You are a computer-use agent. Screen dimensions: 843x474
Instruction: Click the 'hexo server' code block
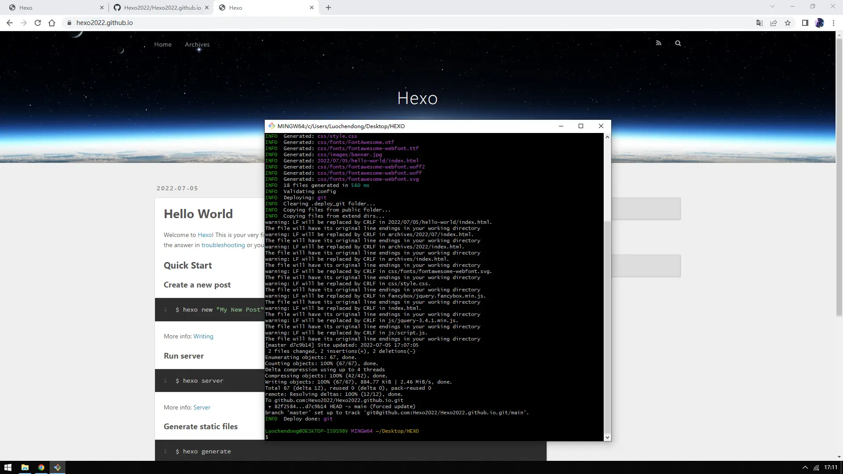click(x=209, y=381)
